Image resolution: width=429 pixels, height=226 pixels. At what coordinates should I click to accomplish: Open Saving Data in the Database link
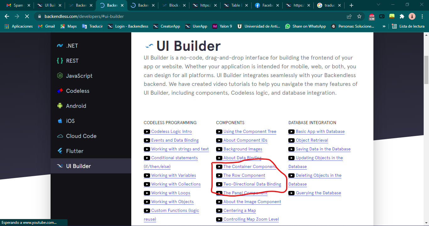tap(323, 149)
